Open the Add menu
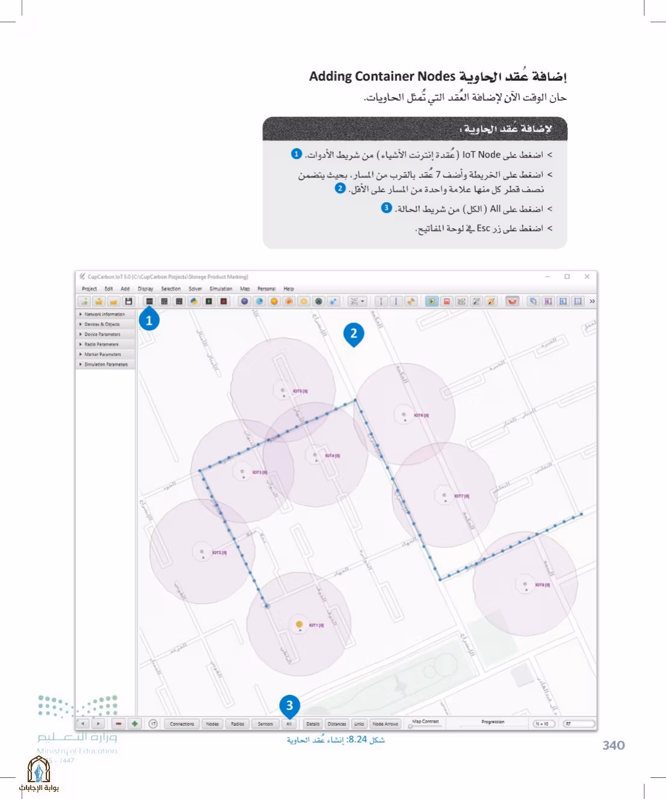666x799 pixels. (125, 289)
